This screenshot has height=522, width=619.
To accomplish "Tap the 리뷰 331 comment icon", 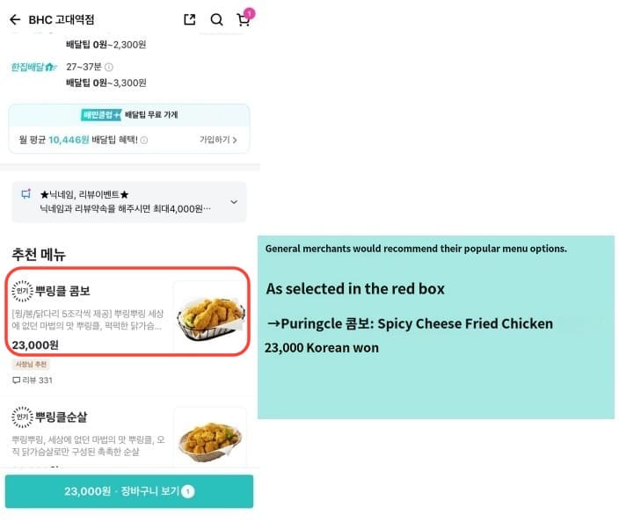I will (x=16, y=381).
